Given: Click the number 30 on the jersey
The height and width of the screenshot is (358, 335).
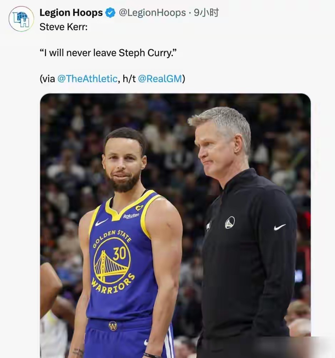Looking at the screenshot, I should (x=120, y=253).
